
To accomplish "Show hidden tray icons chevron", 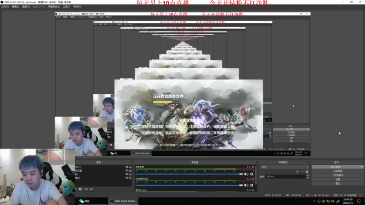I will click(x=314, y=201).
